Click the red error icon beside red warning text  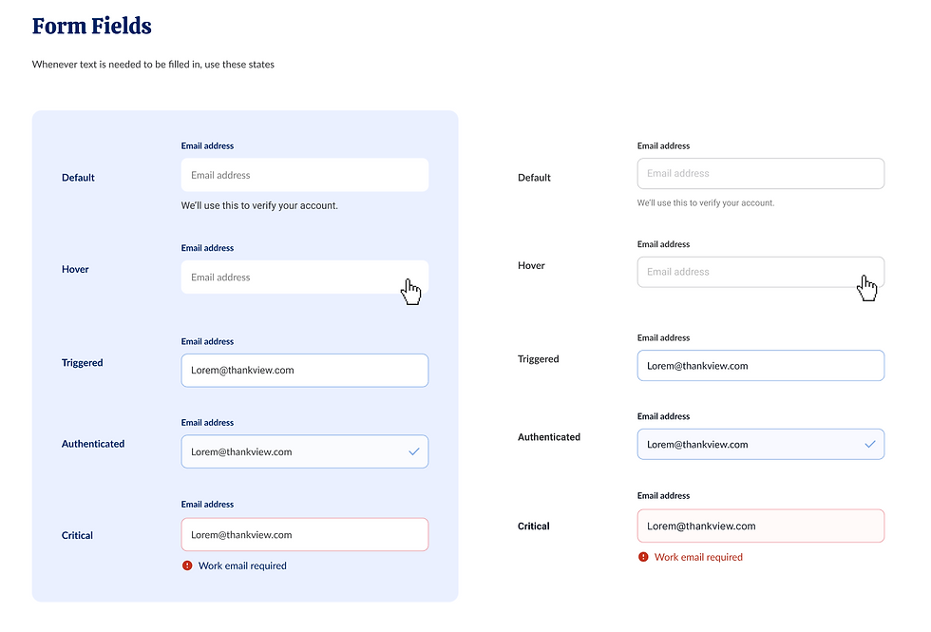[x=643, y=557]
